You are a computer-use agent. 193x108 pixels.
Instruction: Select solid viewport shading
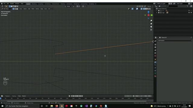click(146, 9)
